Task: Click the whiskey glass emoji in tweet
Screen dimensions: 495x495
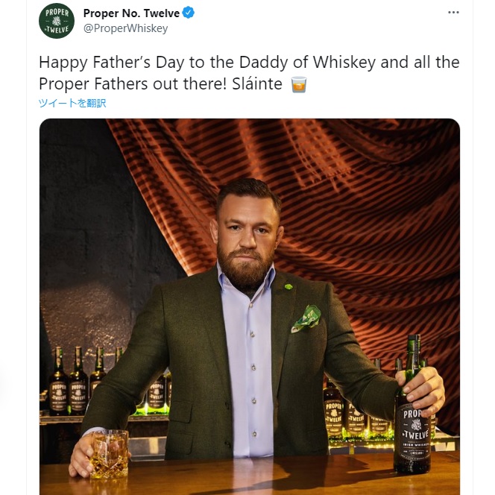Action: pos(299,84)
